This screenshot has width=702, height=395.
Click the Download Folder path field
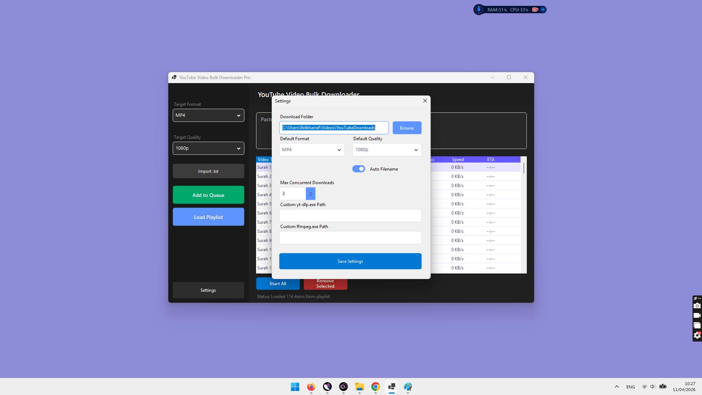pos(334,128)
